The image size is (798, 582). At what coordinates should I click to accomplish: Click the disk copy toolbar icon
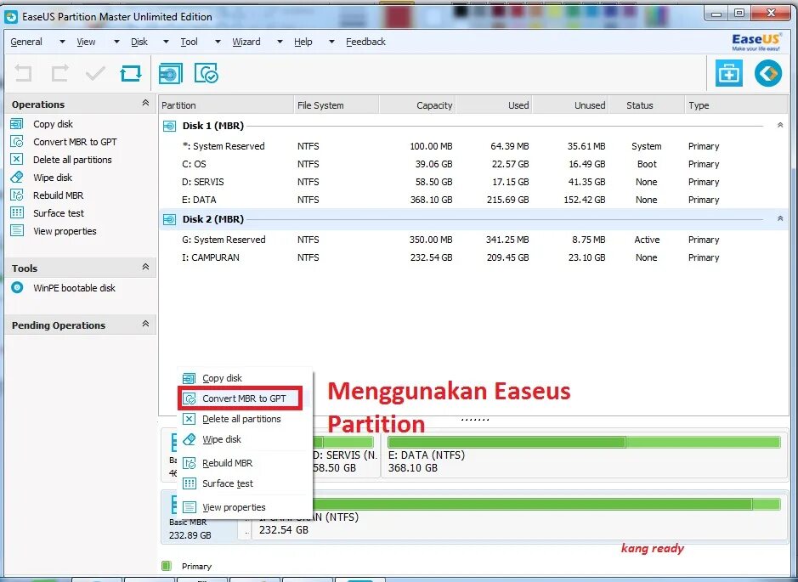click(x=171, y=74)
